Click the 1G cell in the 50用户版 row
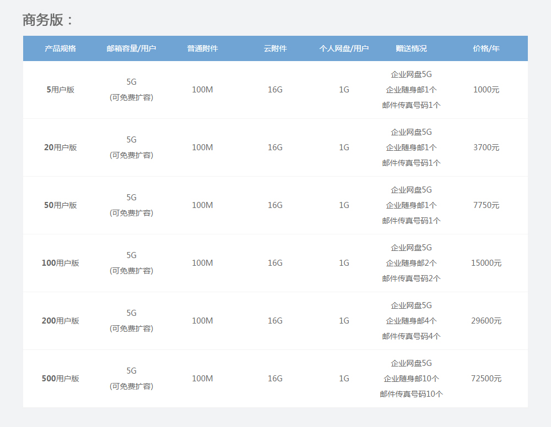551x427 pixels. 344,205
